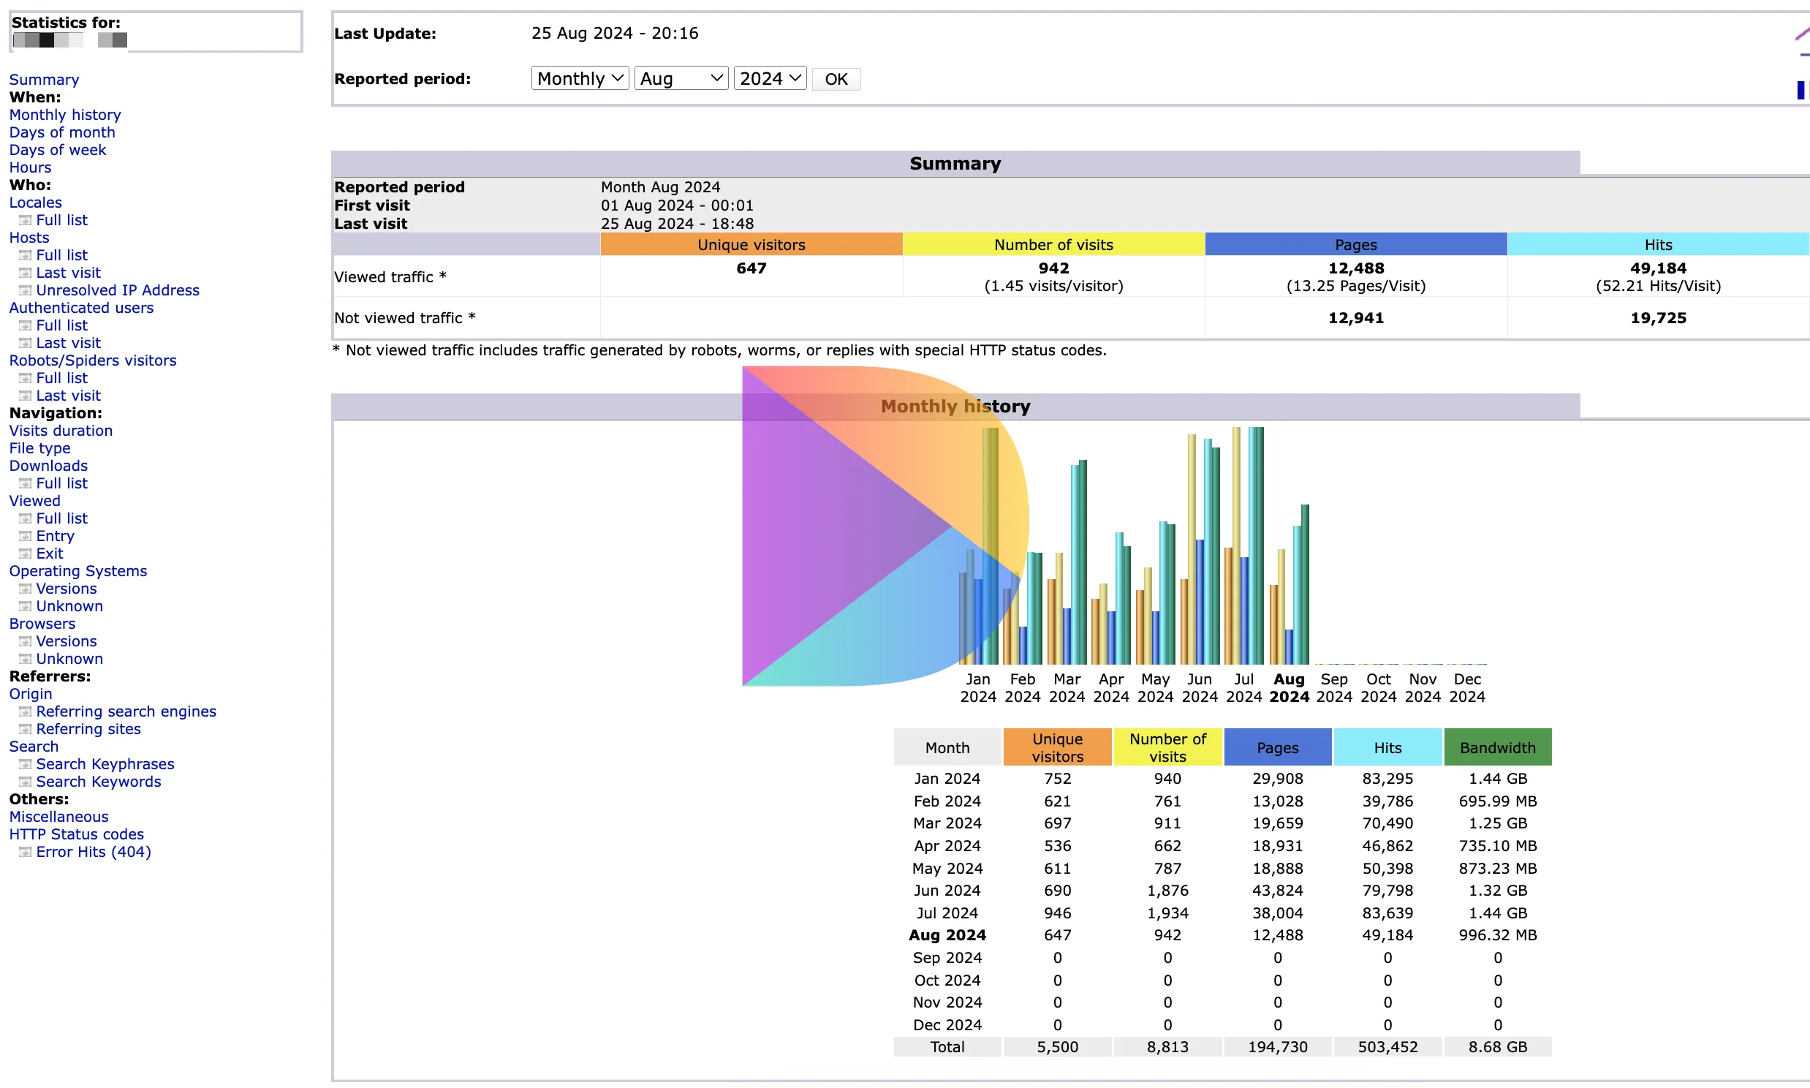1810x1088 pixels.
Task: Open File type statistics section
Action: (37, 447)
